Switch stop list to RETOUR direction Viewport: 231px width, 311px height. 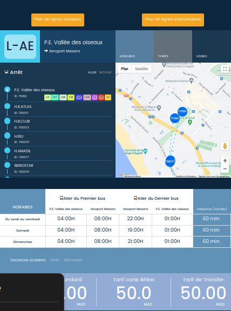click(x=105, y=72)
